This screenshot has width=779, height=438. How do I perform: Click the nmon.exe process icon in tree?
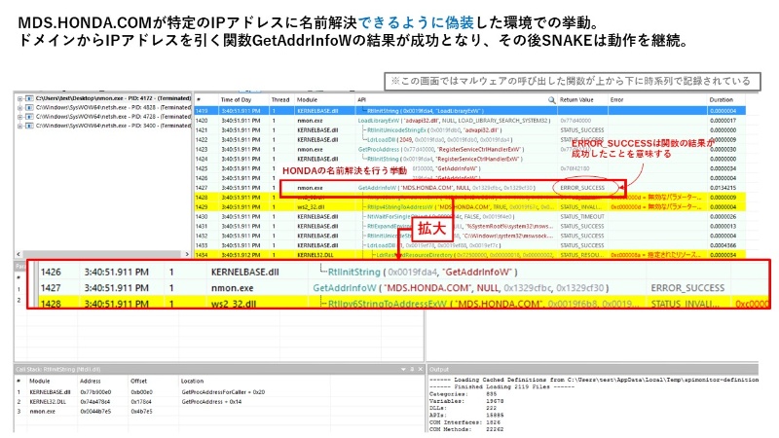(30, 98)
